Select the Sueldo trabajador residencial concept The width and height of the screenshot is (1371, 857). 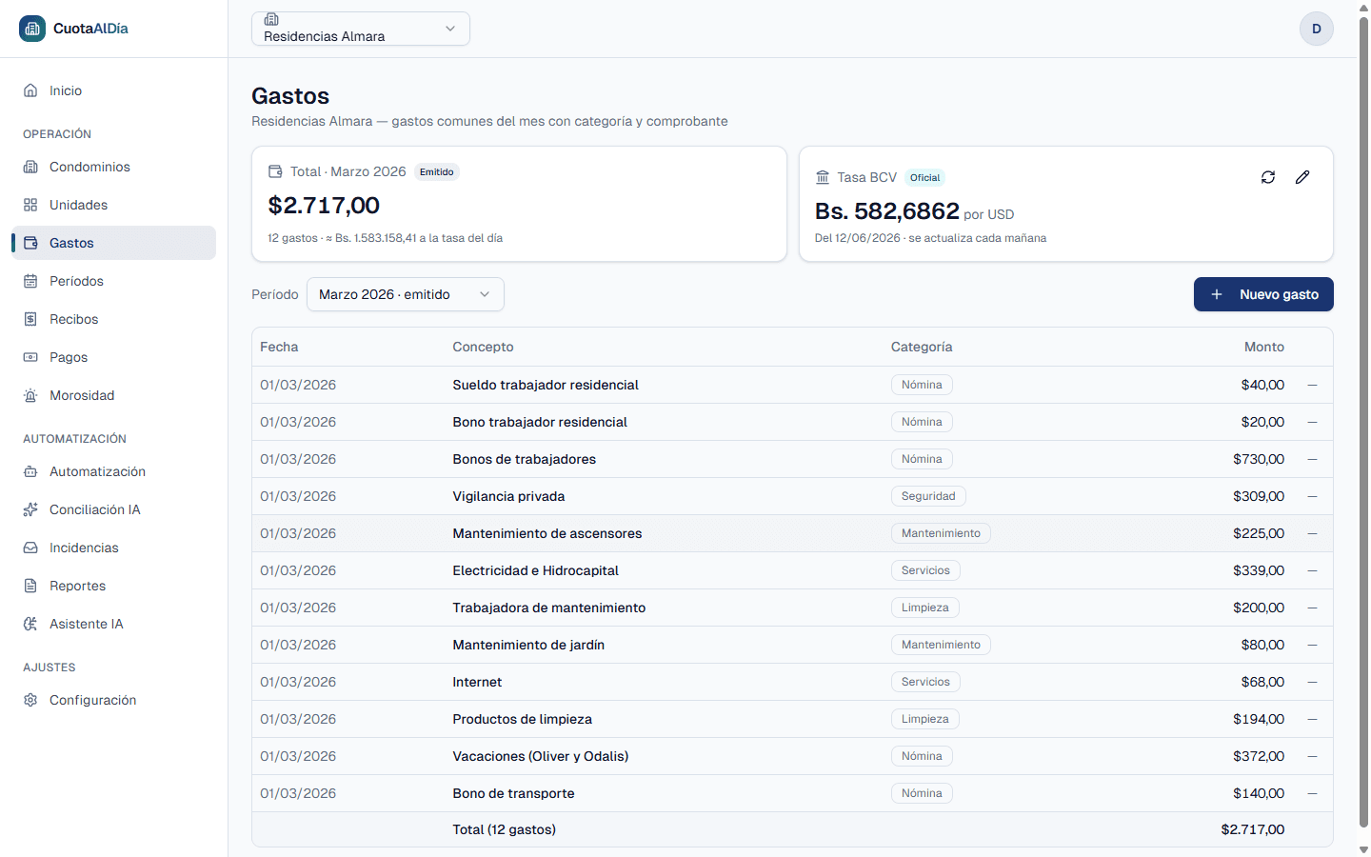pyautogui.click(x=546, y=385)
